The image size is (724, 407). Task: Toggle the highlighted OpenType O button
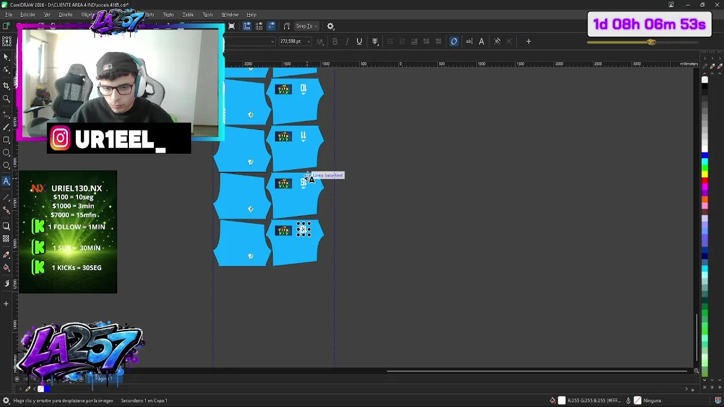click(x=454, y=41)
